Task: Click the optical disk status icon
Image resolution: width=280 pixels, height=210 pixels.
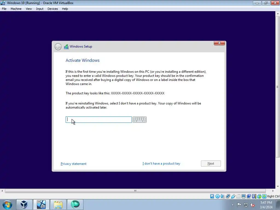Action: pyautogui.click(x=217, y=196)
